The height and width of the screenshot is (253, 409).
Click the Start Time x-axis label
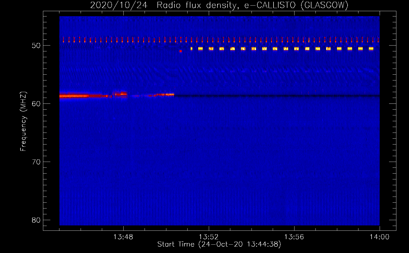click(x=219, y=244)
